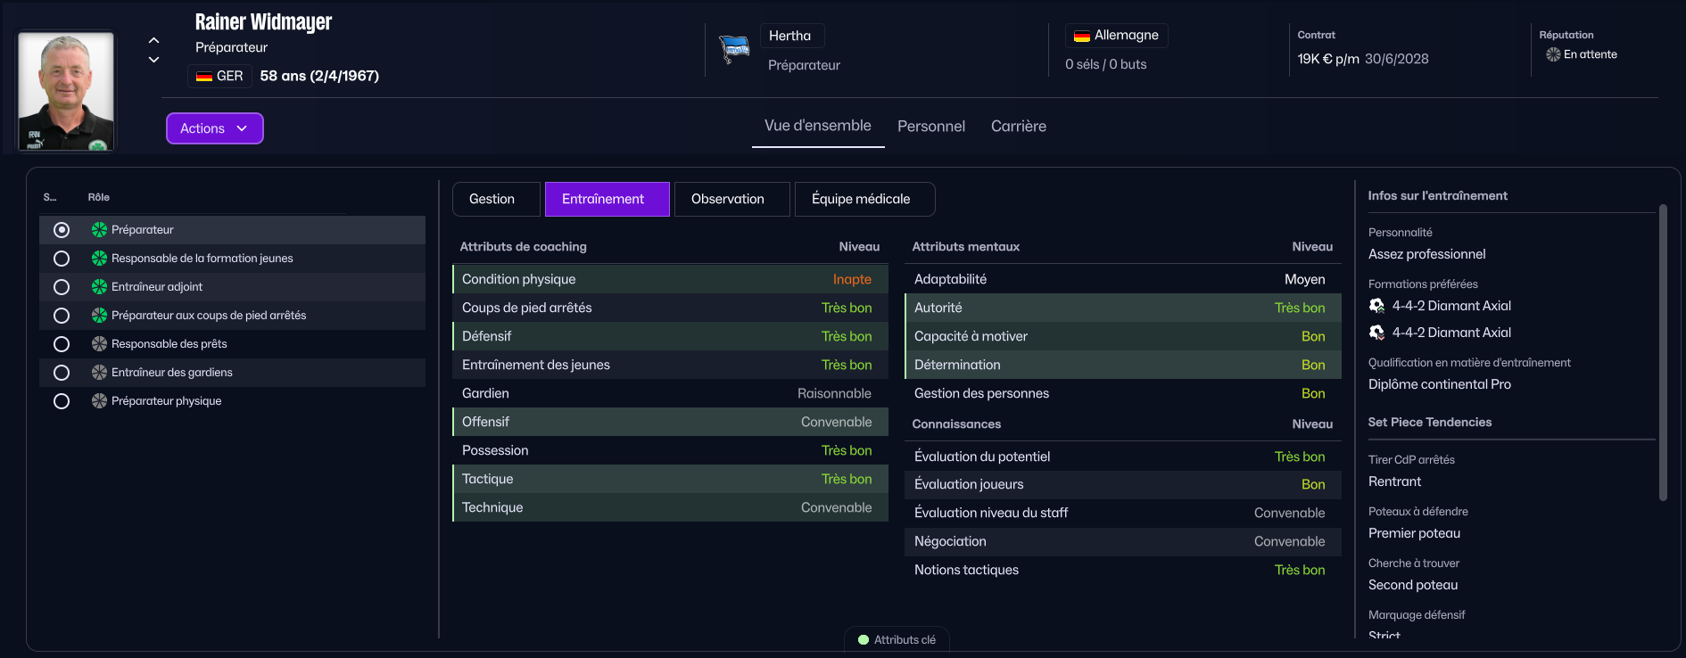Go to next staff member with down chevron
The width and height of the screenshot is (1686, 658).
tap(153, 60)
